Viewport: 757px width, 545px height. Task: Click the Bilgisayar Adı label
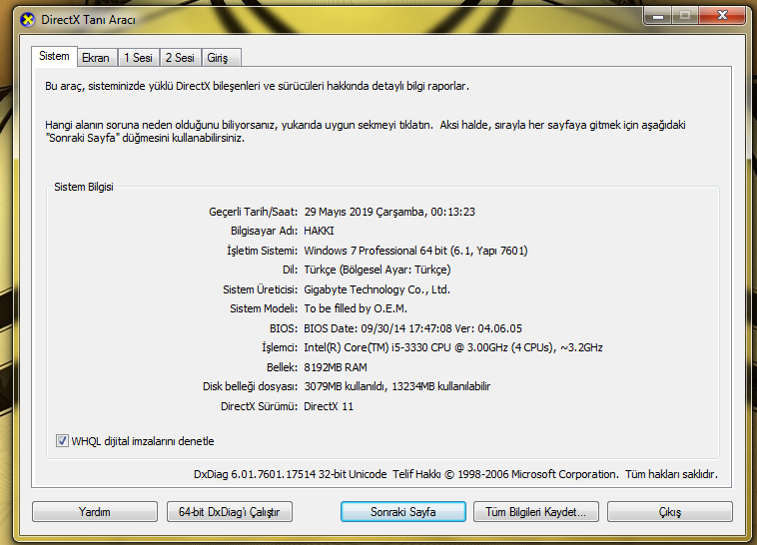[264, 231]
